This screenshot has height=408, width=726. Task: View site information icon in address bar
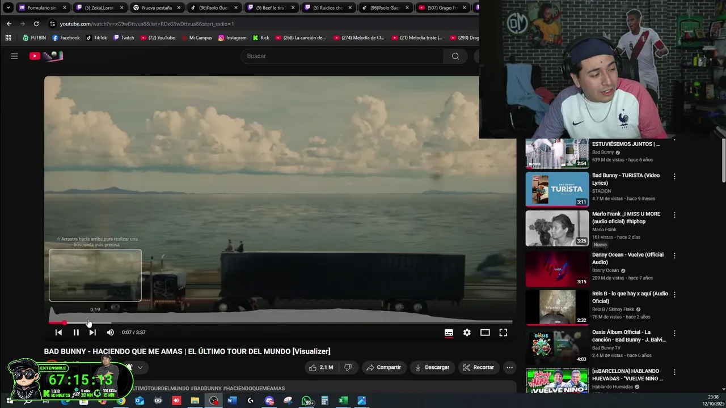[x=52, y=24]
